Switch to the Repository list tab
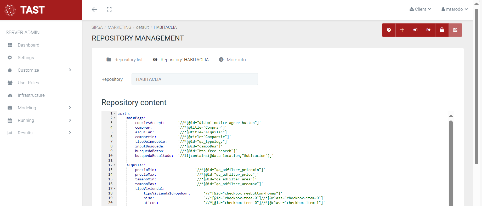Image resolution: width=482 pixels, height=206 pixels. (124, 60)
